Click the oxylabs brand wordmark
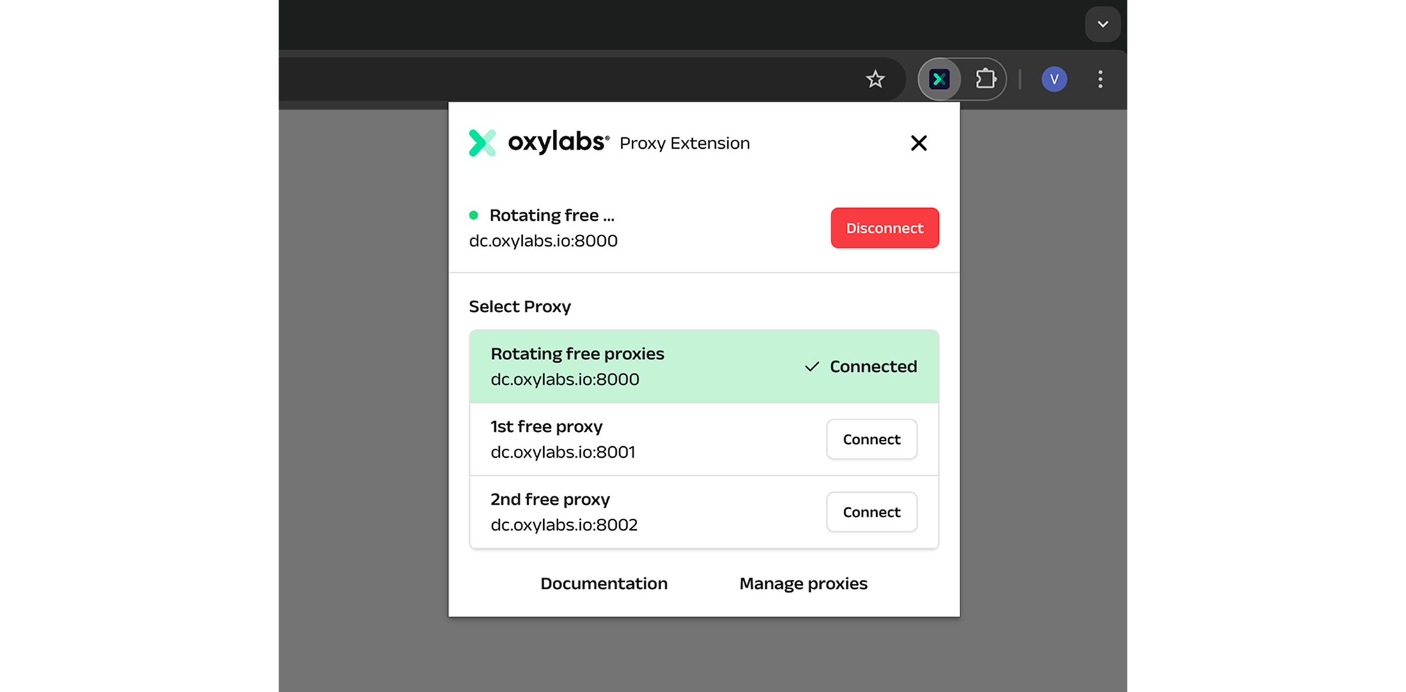 click(557, 142)
